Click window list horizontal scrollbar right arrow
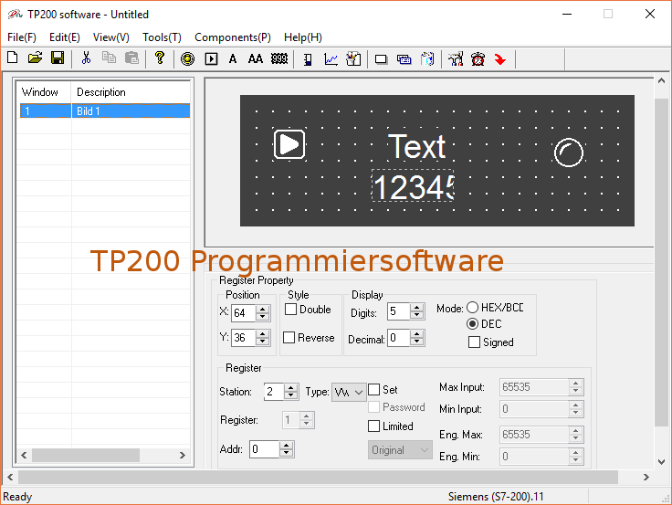The height and width of the screenshot is (505, 672). tap(182, 455)
